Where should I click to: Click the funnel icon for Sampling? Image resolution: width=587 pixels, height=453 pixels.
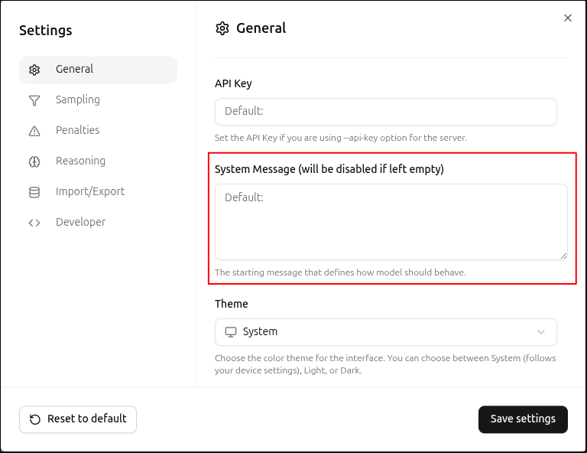[34, 100]
